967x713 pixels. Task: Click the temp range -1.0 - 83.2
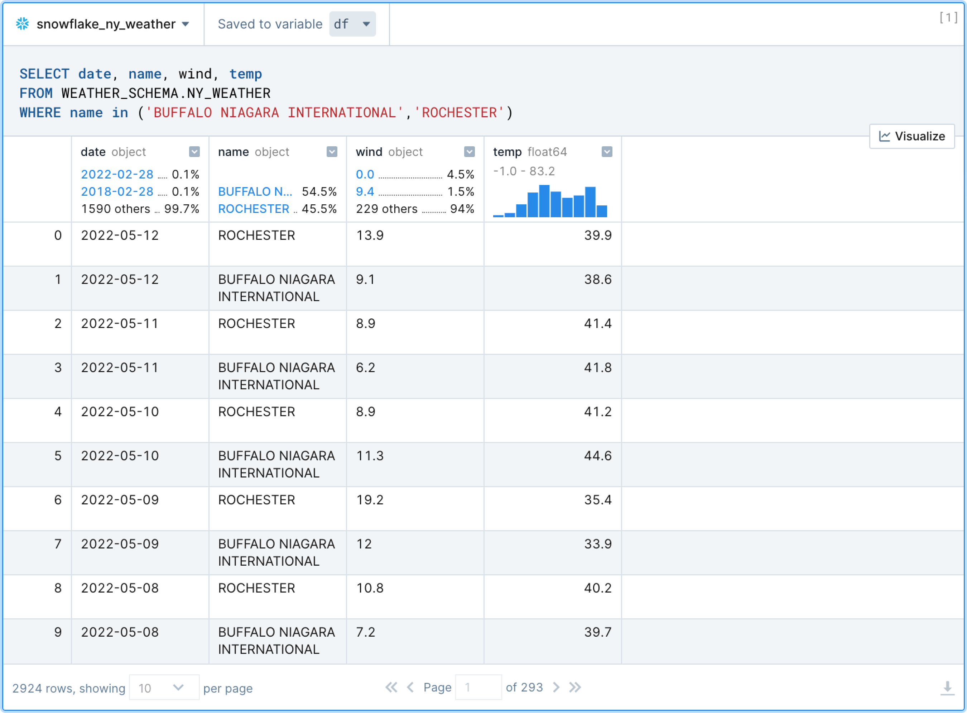524,171
